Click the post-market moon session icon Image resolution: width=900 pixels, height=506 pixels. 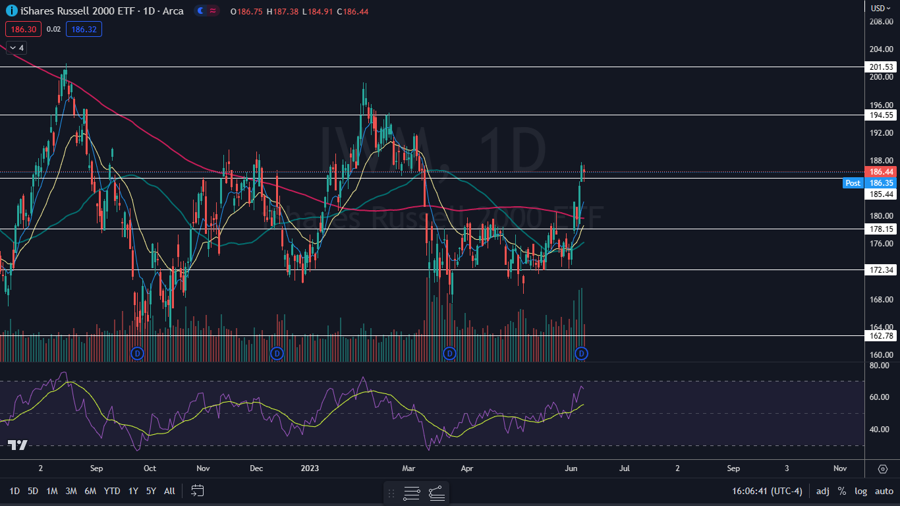coord(200,11)
